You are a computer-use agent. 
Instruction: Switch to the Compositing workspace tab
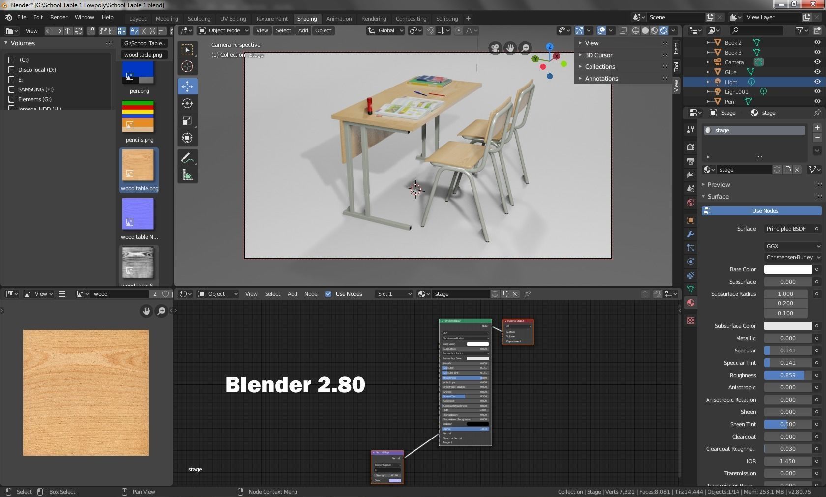(411, 19)
